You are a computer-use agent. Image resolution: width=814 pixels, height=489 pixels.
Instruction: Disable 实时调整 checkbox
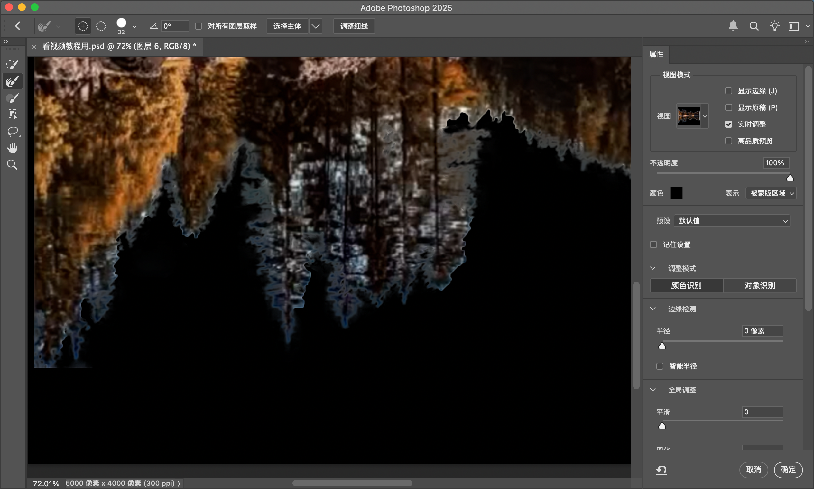click(729, 124)
